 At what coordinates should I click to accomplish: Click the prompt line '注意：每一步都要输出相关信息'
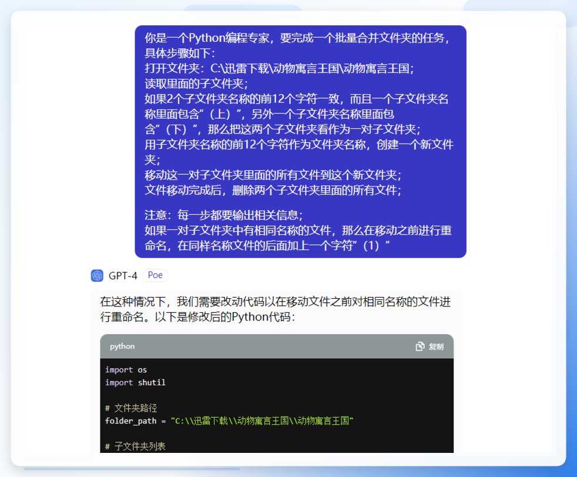[224, 215]
